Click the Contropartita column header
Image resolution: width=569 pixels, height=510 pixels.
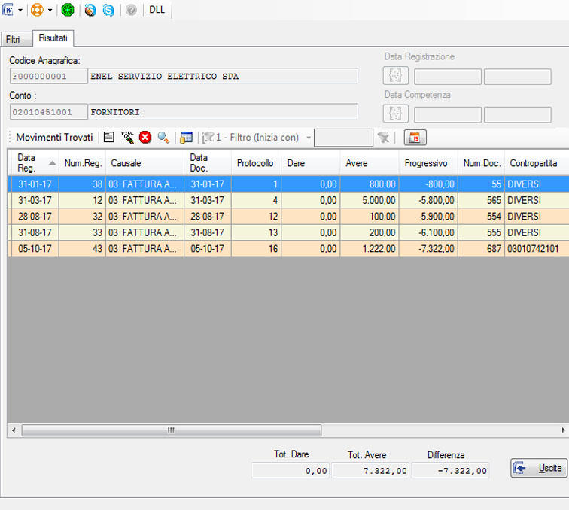click(537, 163)
